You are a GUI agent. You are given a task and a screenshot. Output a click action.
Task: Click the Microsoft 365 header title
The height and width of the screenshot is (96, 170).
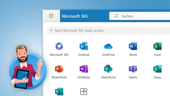point(75,16)
